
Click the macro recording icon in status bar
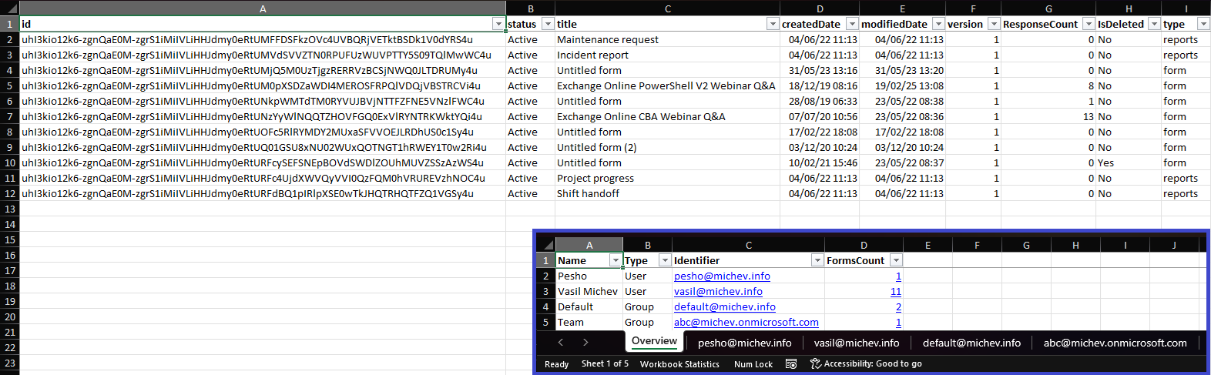pyautogui.click(x=790, y=364)
